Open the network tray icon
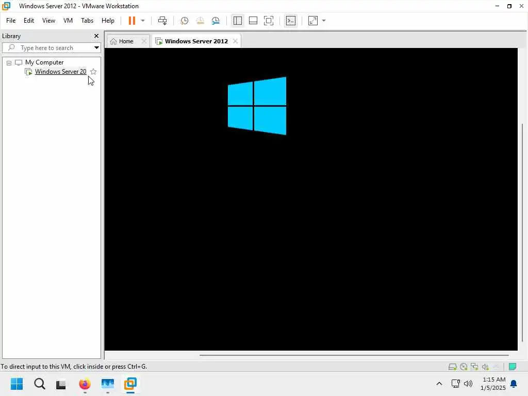The width and height of the screenshot is (528, 396). click(x=456, y=384)
